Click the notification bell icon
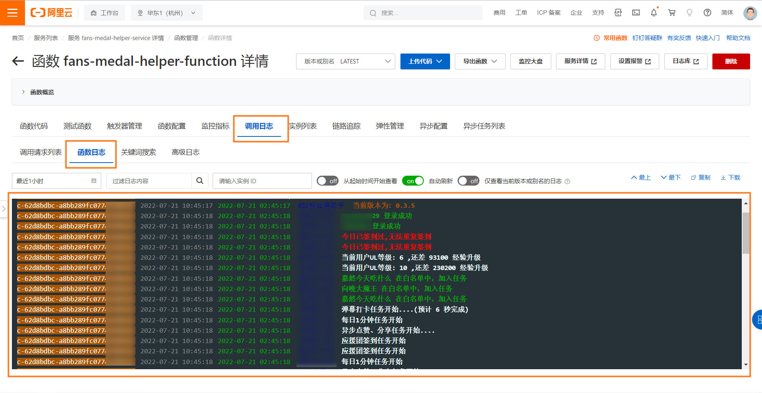This screenshot has width=762, height=393. click(x=654, y=13)
